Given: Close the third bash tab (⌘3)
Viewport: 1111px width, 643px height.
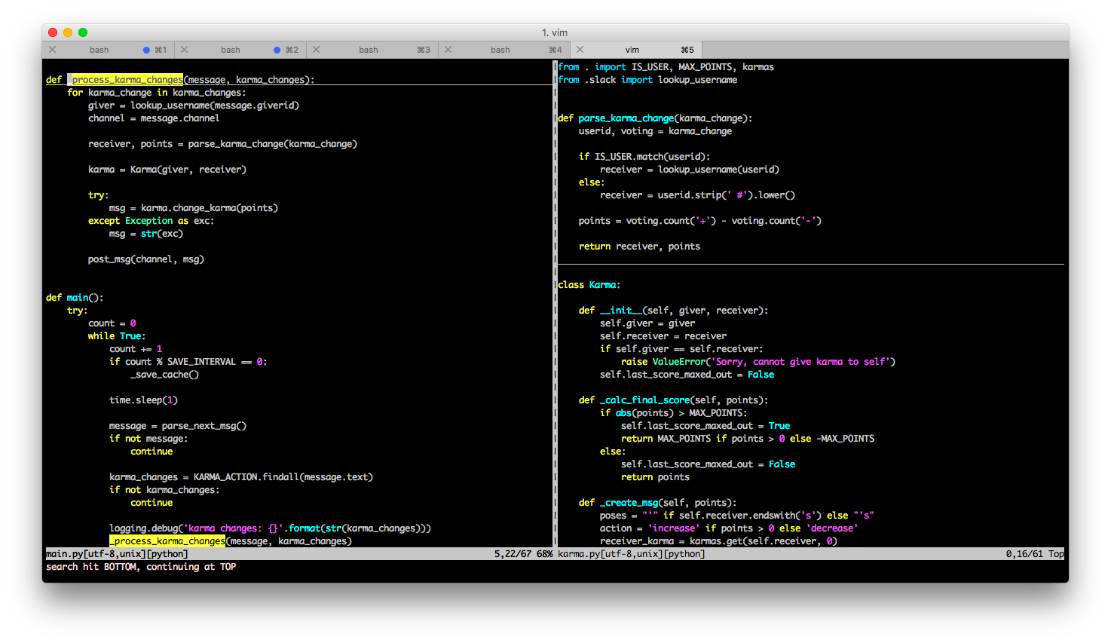Looking at the screenshot, I should coord(316,50).
